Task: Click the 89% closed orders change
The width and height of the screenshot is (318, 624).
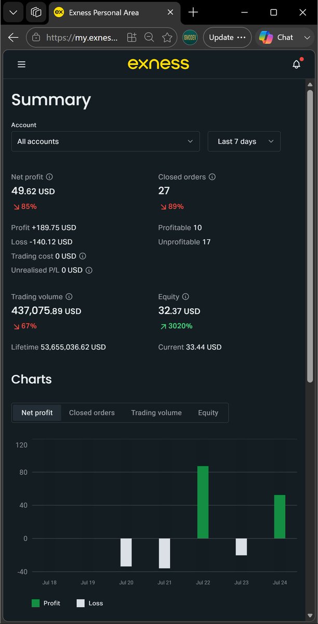Action: (171, 206)
